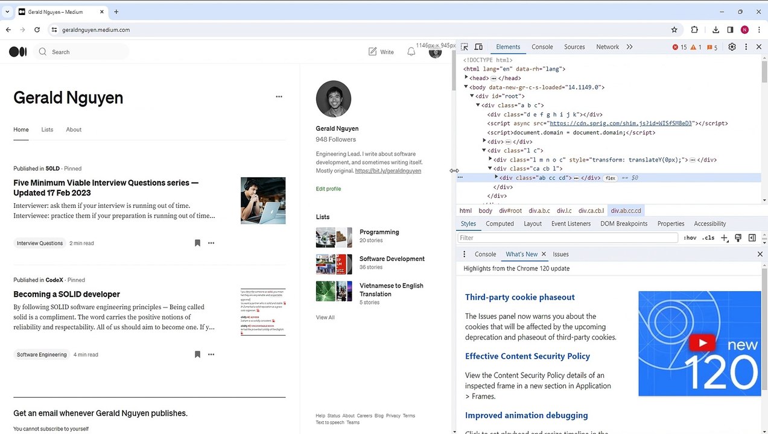This screenshot has width=768, height=434.
Task: Select div#root in the breadcrumb trail
Action: point(510,210)
